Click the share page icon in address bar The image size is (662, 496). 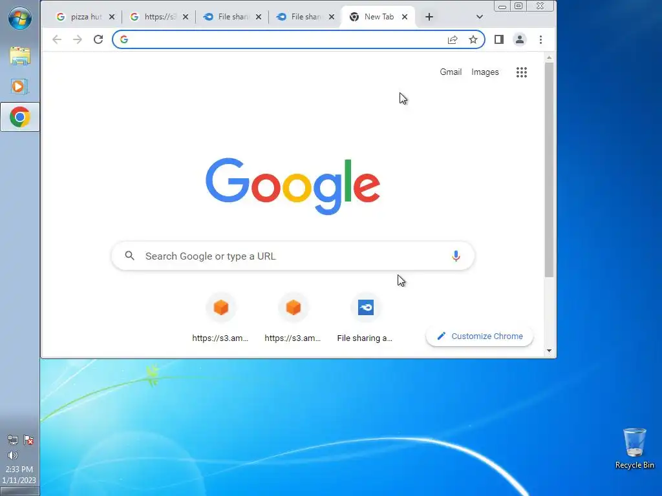[x=452, y=39]
